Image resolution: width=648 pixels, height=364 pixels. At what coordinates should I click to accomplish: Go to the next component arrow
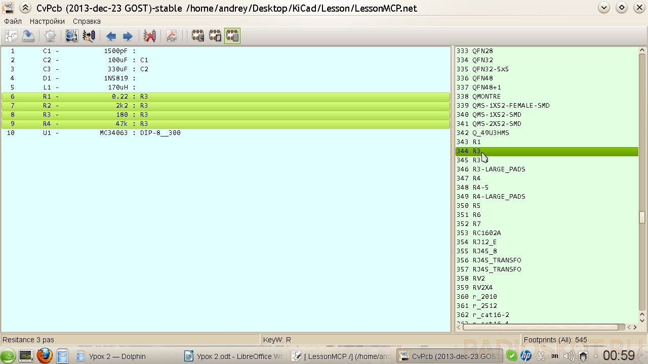128,36
